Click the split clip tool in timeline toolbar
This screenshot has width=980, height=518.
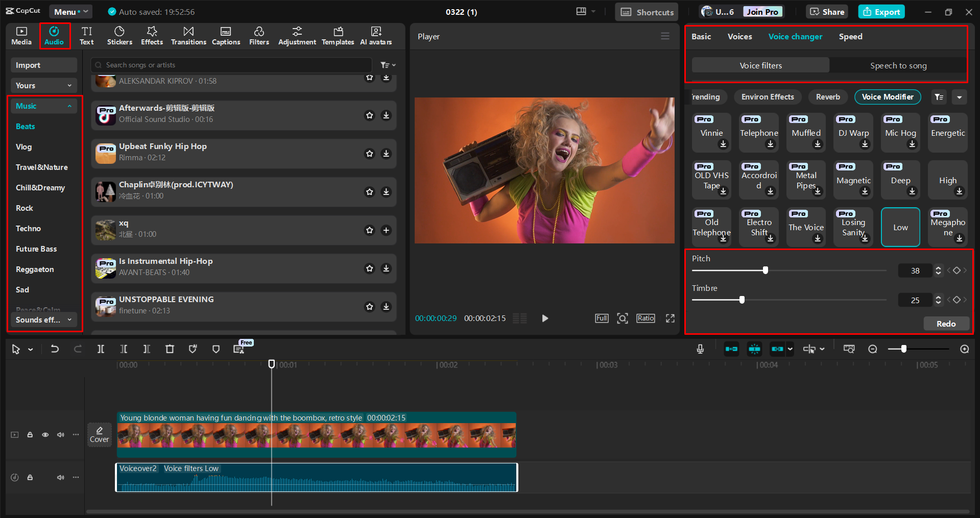coord(101,349)
